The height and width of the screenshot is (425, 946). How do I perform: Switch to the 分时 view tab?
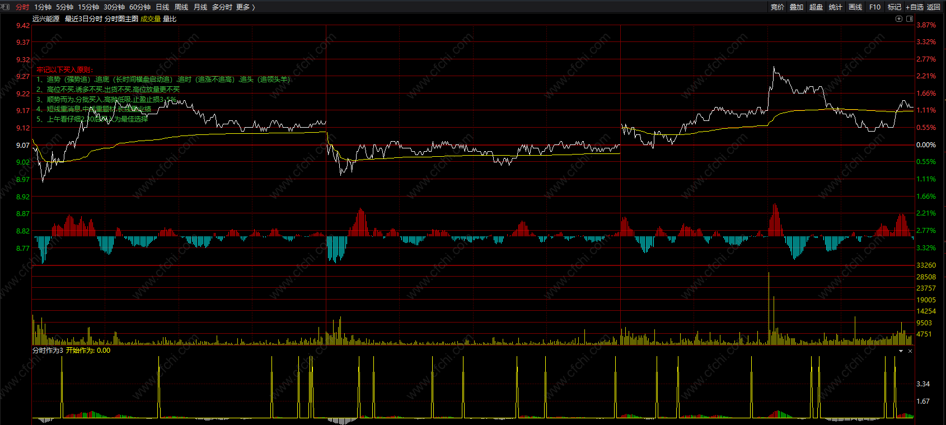pos(22,7)
